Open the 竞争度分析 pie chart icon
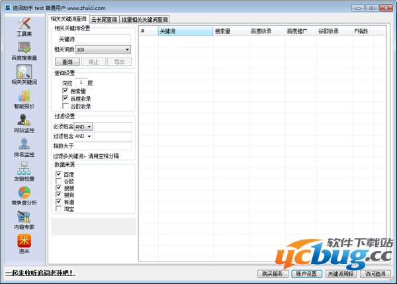397x284 pixels. point(24,194)
